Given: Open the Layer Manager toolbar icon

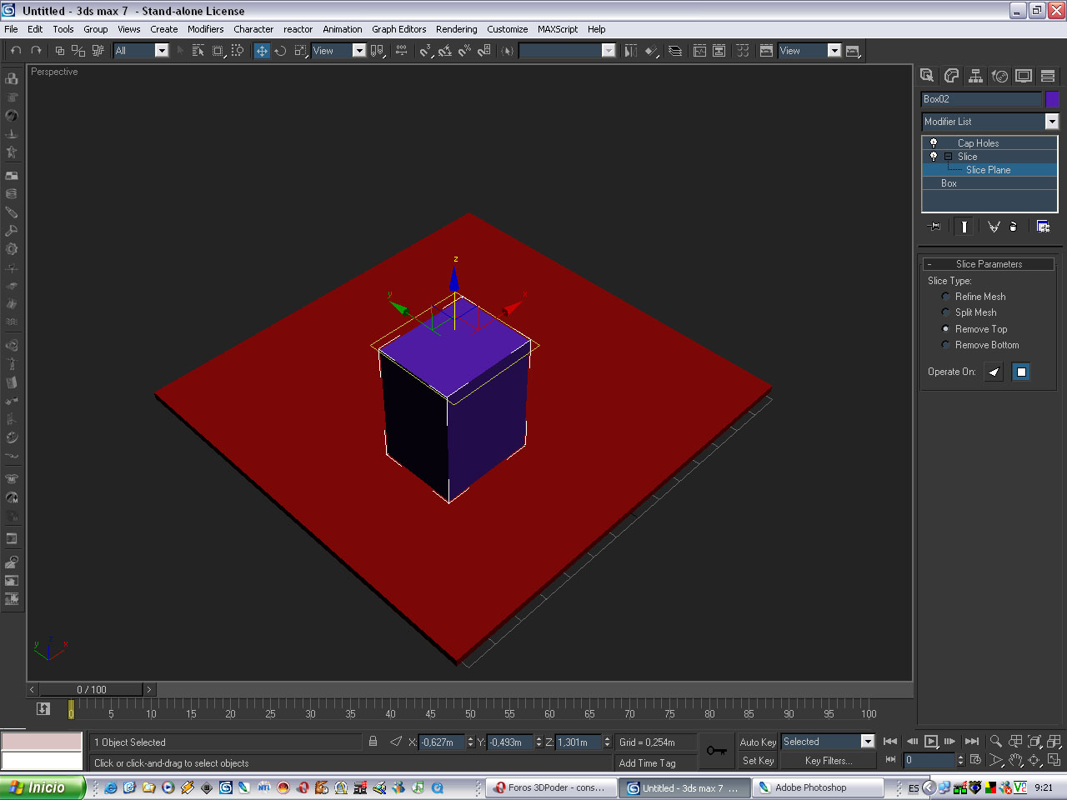Looking at the screenshot, I should (675, 51).
